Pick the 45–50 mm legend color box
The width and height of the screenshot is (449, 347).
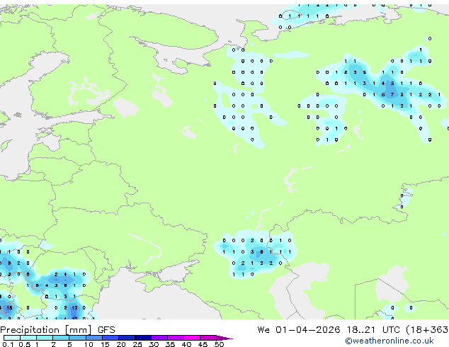point(208,338)
